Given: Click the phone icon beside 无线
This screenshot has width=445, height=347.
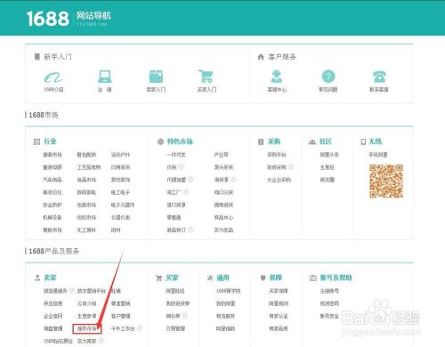Looking at the screenshot, I should [363, 141].
